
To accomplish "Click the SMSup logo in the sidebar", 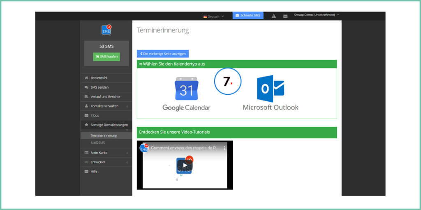I will [x=106, y=30].
